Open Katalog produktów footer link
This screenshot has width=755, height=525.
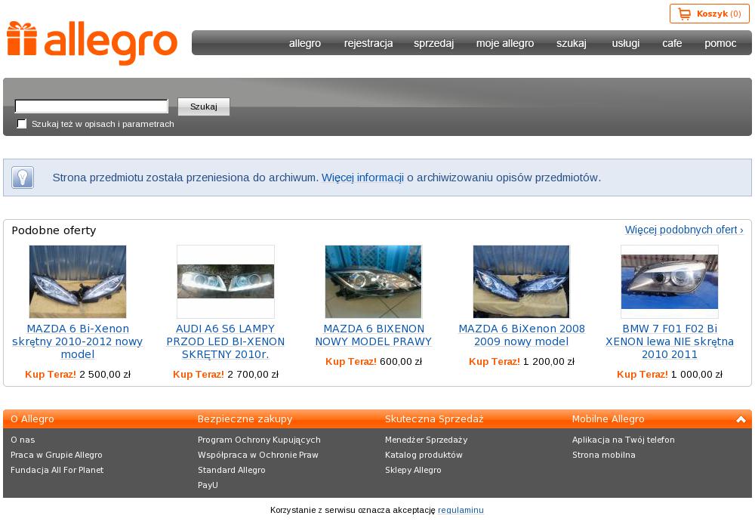tap(424, 455)
